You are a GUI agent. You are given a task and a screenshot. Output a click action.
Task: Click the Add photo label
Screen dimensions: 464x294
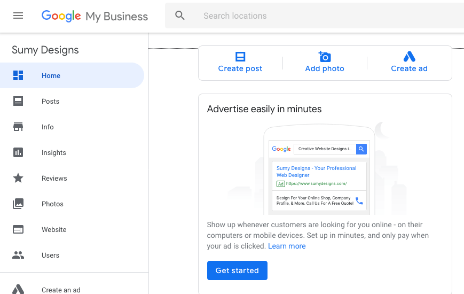325,68
